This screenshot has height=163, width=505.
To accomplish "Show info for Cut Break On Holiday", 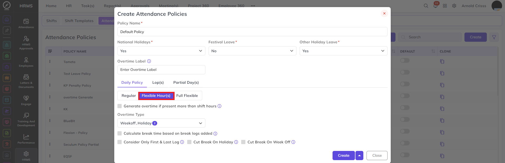I will click(x=236, y=142).
